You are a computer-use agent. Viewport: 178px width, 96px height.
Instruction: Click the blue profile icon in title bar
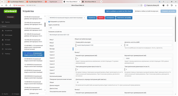[x=159, y=2]
